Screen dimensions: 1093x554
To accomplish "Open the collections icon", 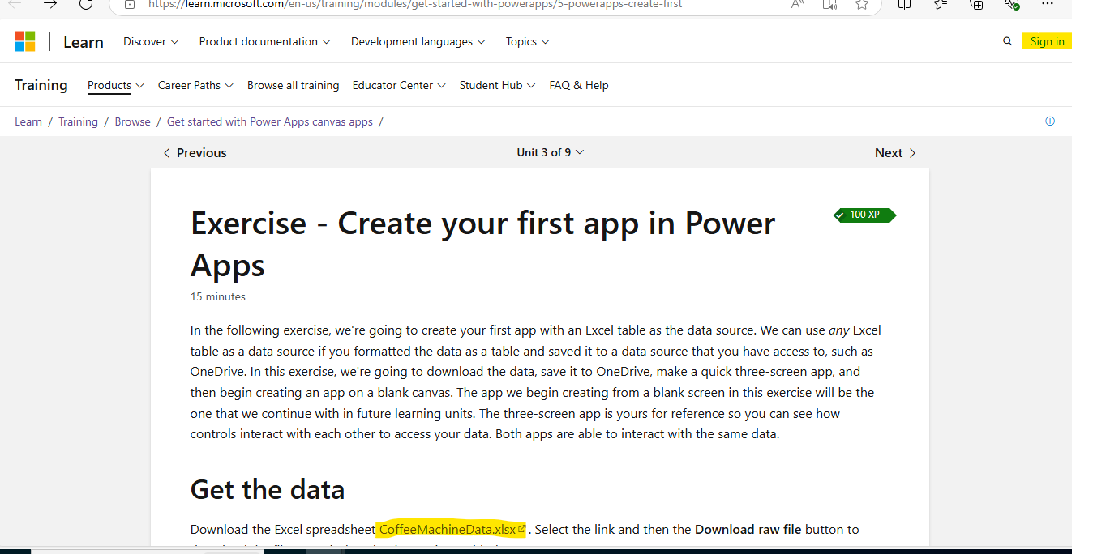I will pos(977,4).
